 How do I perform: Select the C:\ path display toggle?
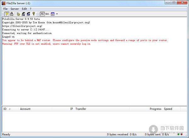(x=47, y=14)
